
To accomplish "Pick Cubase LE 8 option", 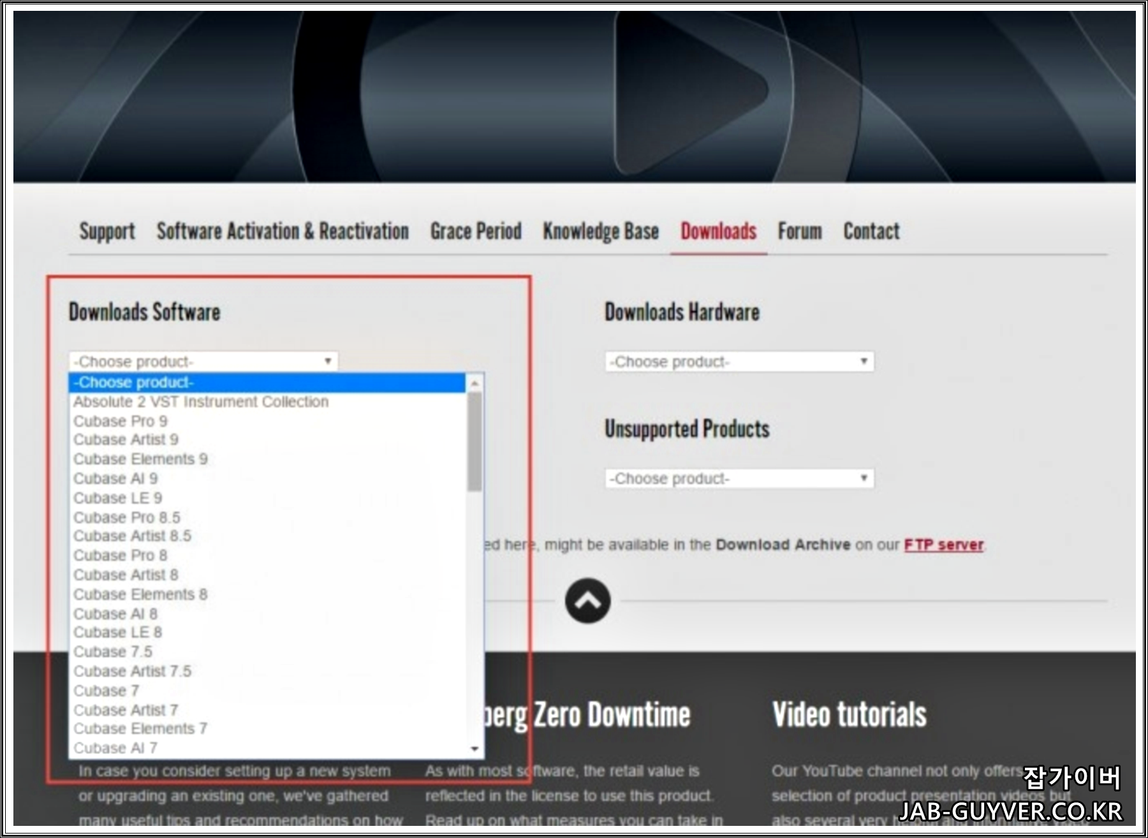I will (267, 633).
